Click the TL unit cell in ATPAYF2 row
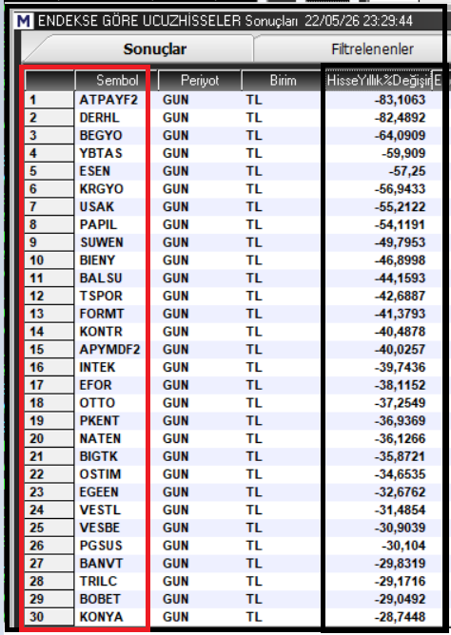The width and height of the screenshot is (451, 635). [x=254, y=100]
